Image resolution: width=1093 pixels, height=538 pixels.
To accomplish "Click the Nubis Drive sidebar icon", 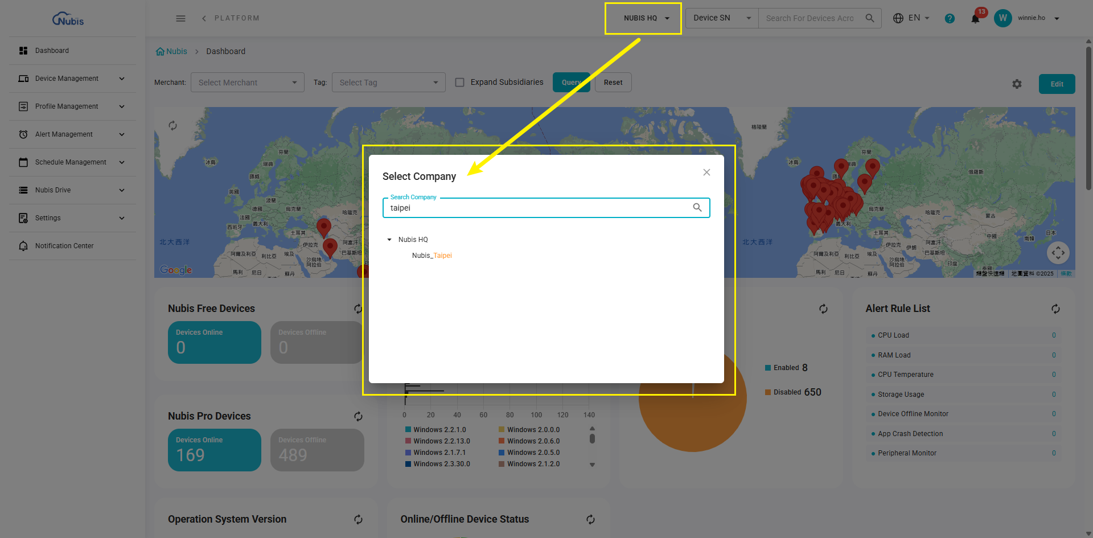I will click(23, 190).
